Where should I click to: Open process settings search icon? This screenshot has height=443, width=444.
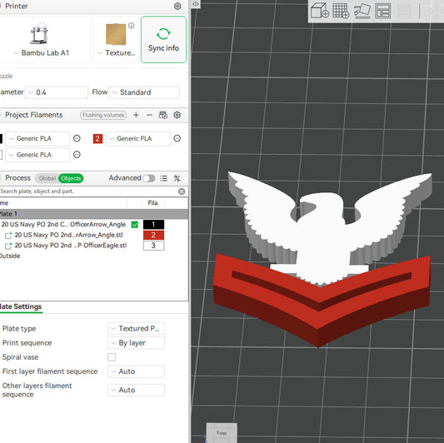tap(177, 178)
